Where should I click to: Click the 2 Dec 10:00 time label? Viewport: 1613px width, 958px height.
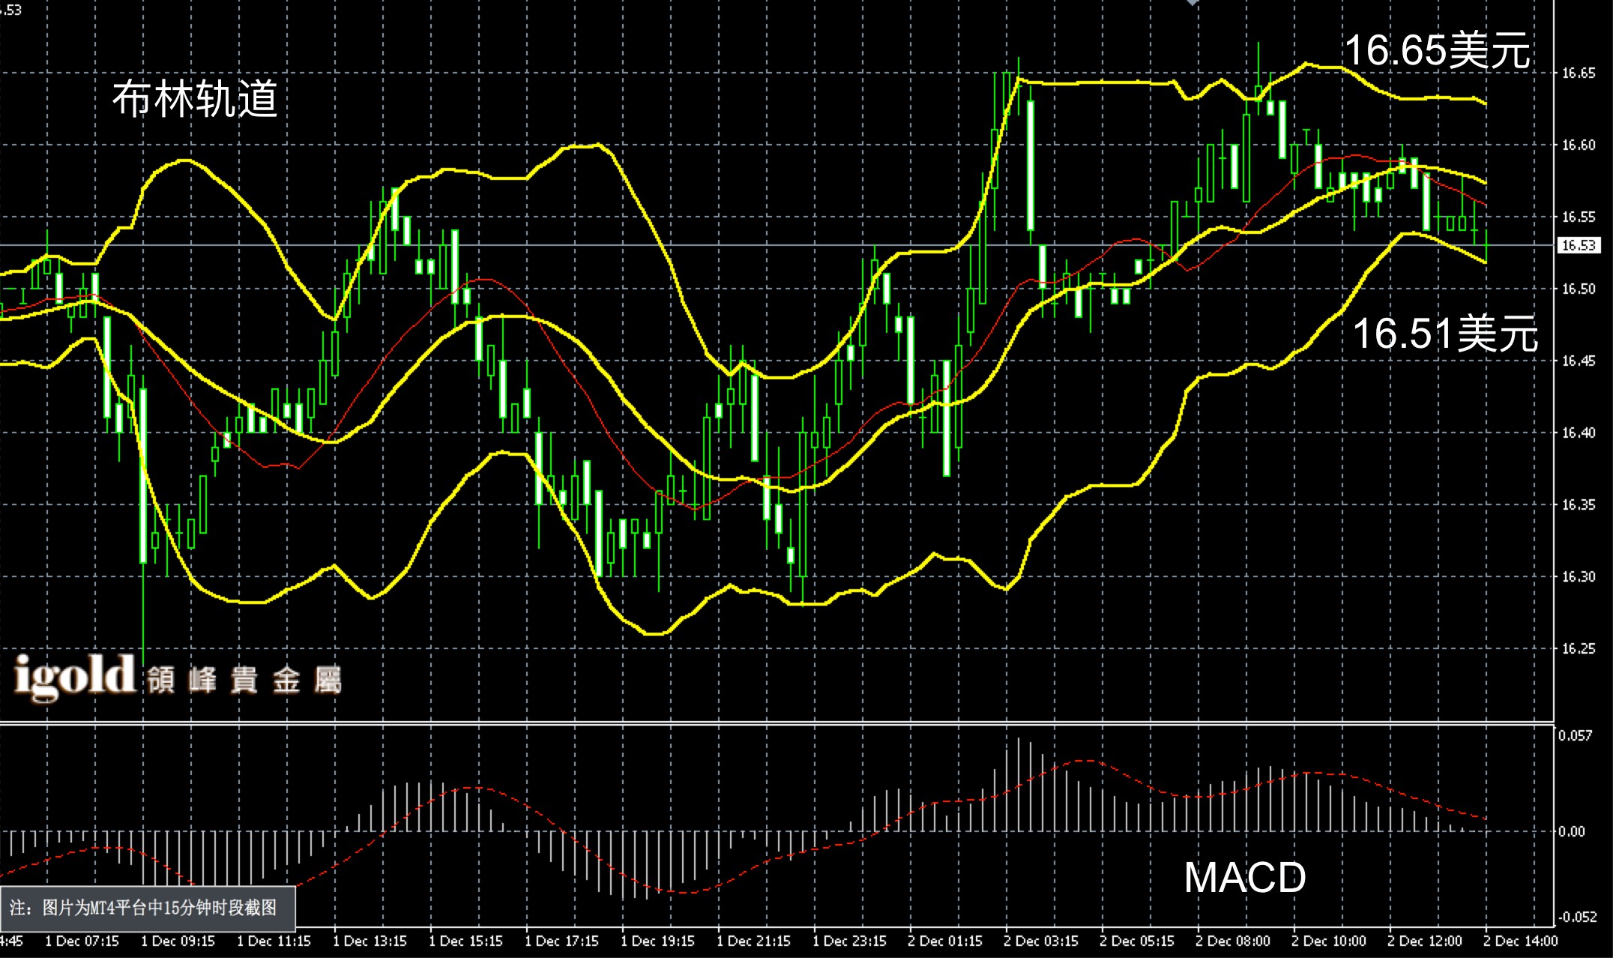point(1329,941)
